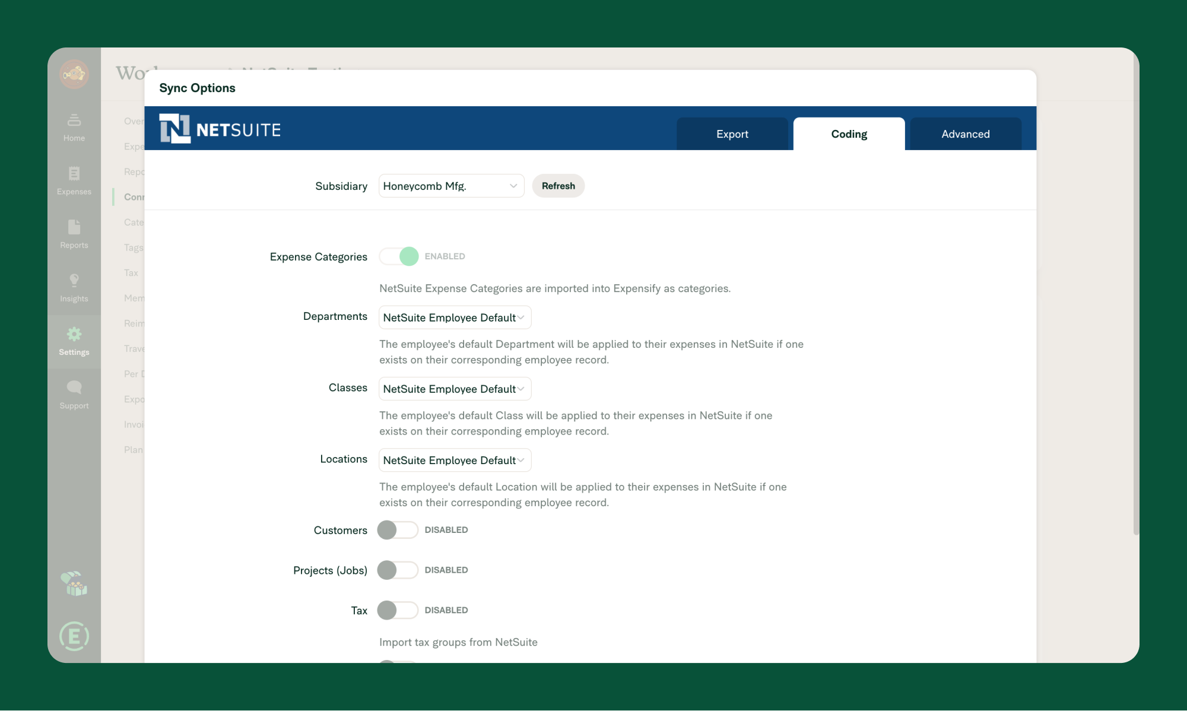Viewport: 1187px width, 711px height.
Task: Click the Tags item in background menu
Action: point(134,247)
